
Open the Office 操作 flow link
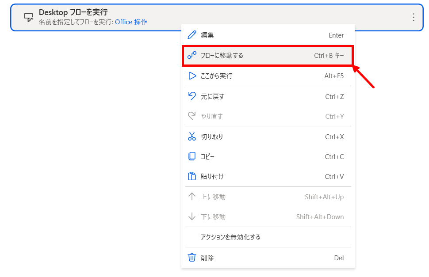point(131,22)
